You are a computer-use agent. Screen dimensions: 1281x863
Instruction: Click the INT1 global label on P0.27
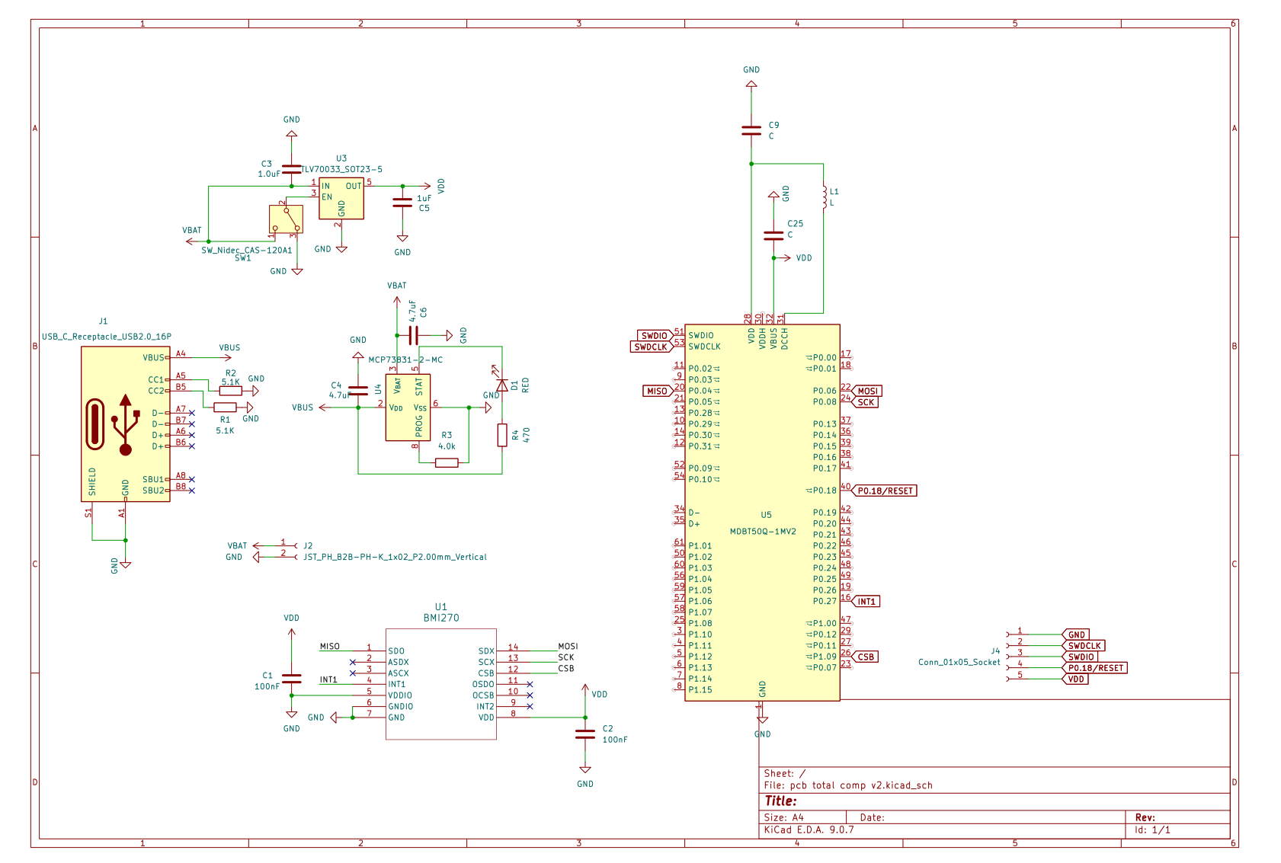(866, 601)
